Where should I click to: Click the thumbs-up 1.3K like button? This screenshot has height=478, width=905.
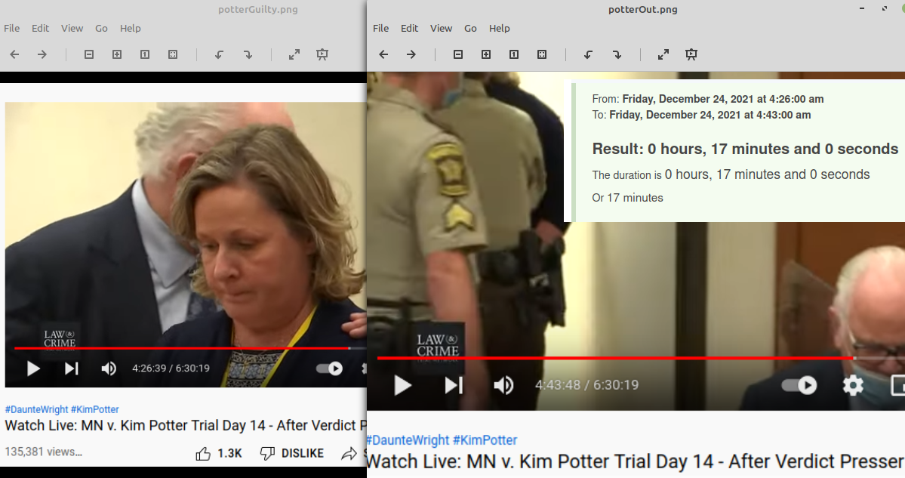(x=219, y=454)
